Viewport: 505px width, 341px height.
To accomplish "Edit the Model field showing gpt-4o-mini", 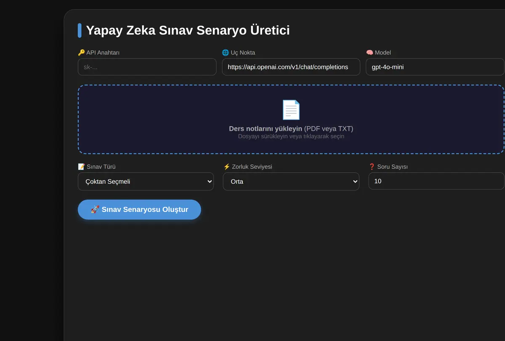I will coord(435,67).
